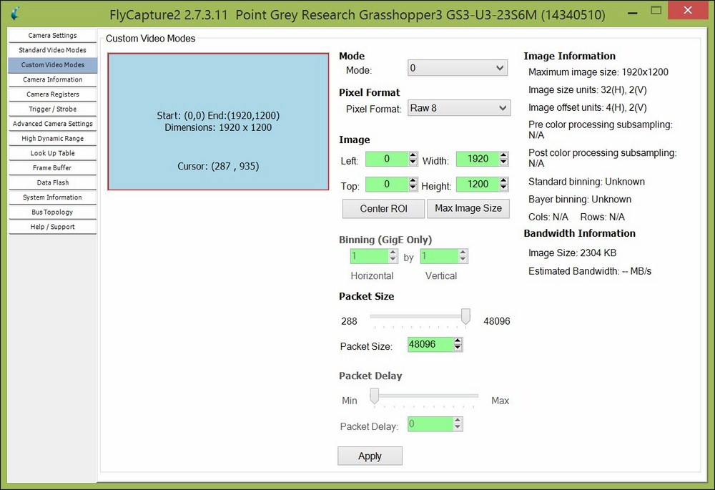Click the Width input field showing 1920
The image size is (715, 490).
click(478, 159)
